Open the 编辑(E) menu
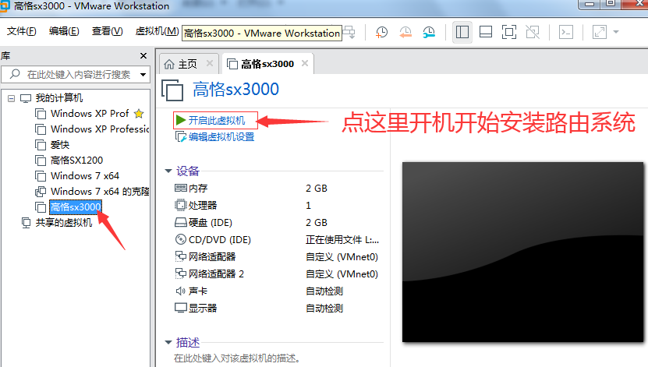Screen dimensions: 648x367 (x=64, y=31)
